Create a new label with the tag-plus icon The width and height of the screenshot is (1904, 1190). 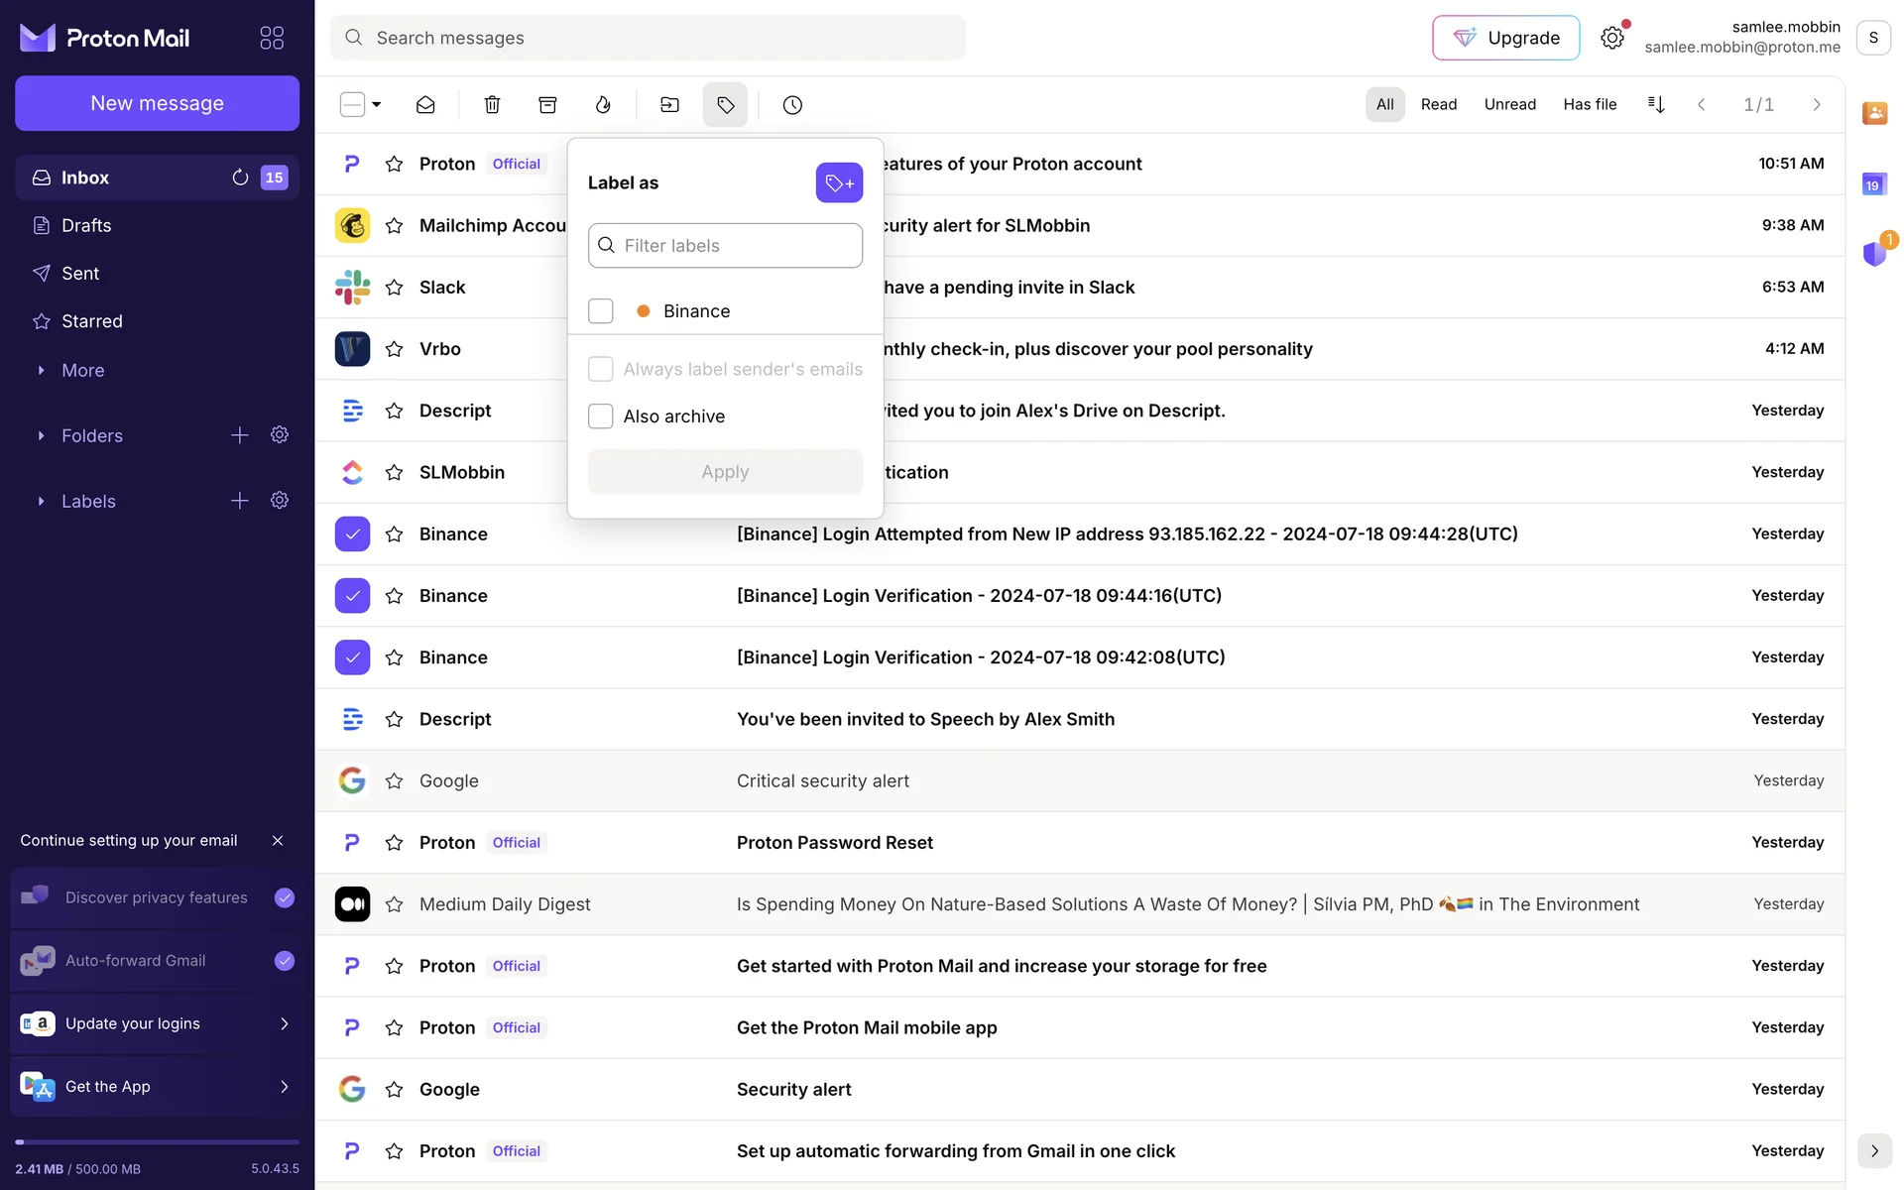839,182
